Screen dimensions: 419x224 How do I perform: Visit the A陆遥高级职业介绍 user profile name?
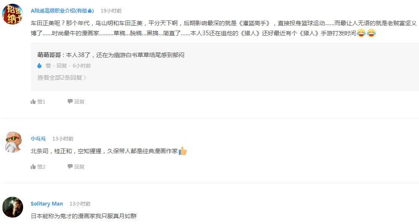[62, 10]
